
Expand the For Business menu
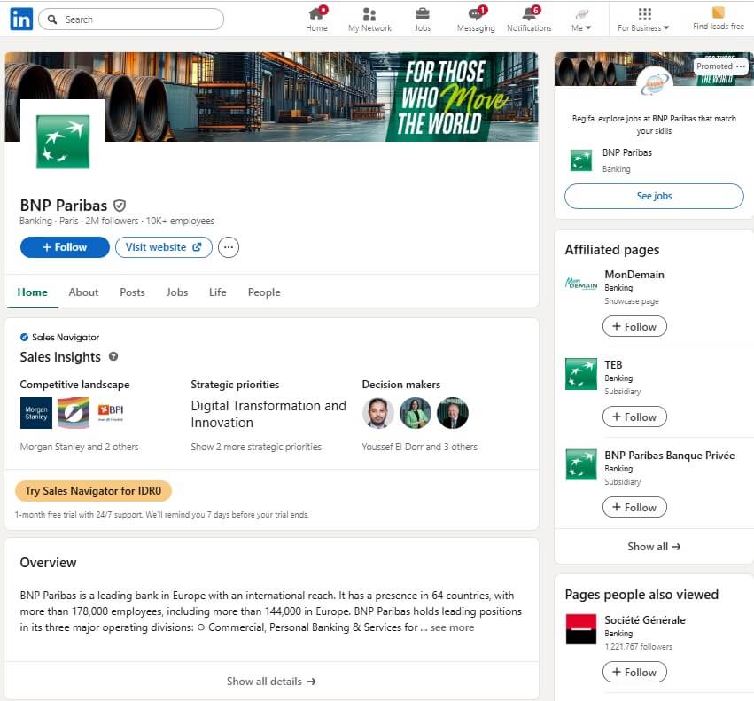click(643, 19)
